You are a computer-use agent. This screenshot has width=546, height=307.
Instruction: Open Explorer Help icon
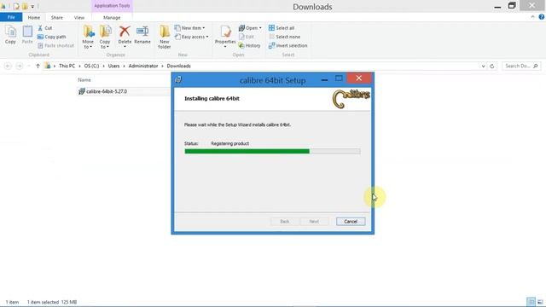click(x=542, y=17)
